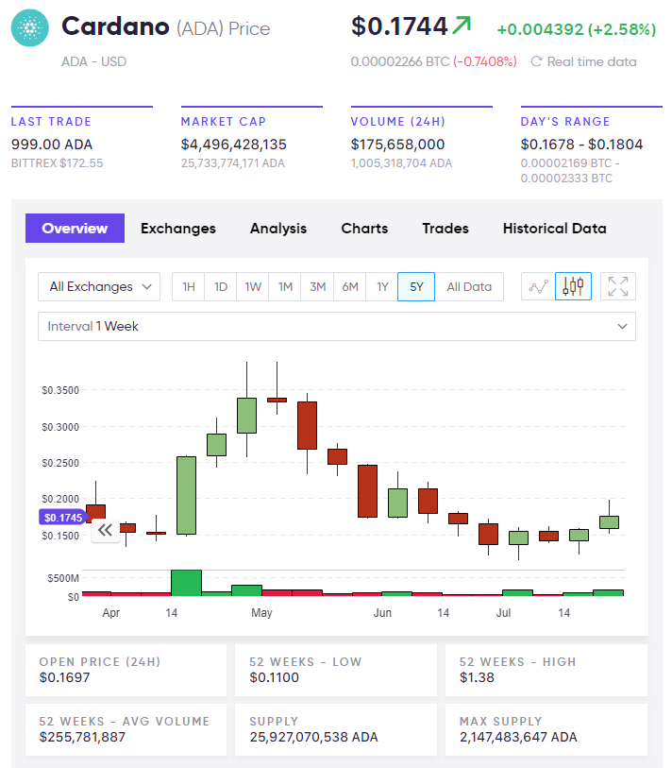Select the 1Y range button
Image resolution: width=672 pixels, height=768 pixels.
(x=382, y=286)
